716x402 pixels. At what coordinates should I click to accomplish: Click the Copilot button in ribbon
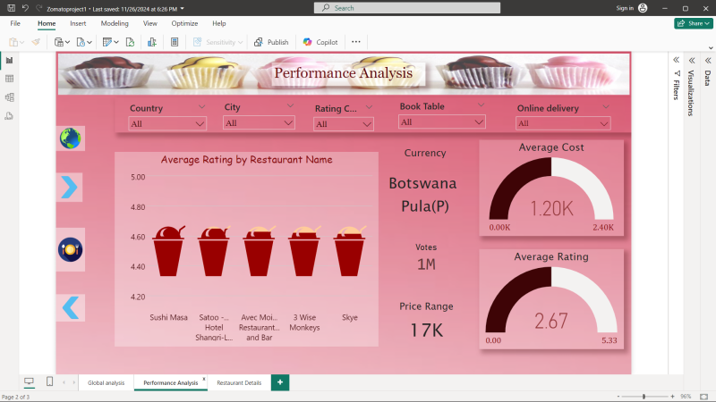320,42
